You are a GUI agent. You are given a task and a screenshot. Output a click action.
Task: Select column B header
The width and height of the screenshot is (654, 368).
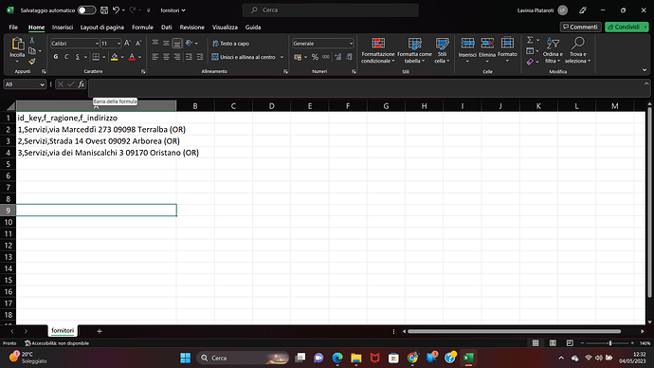pos(195,106)
